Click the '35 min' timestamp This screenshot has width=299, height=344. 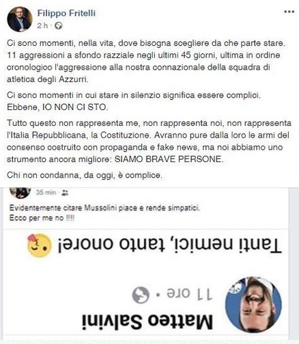click(46, 193)
